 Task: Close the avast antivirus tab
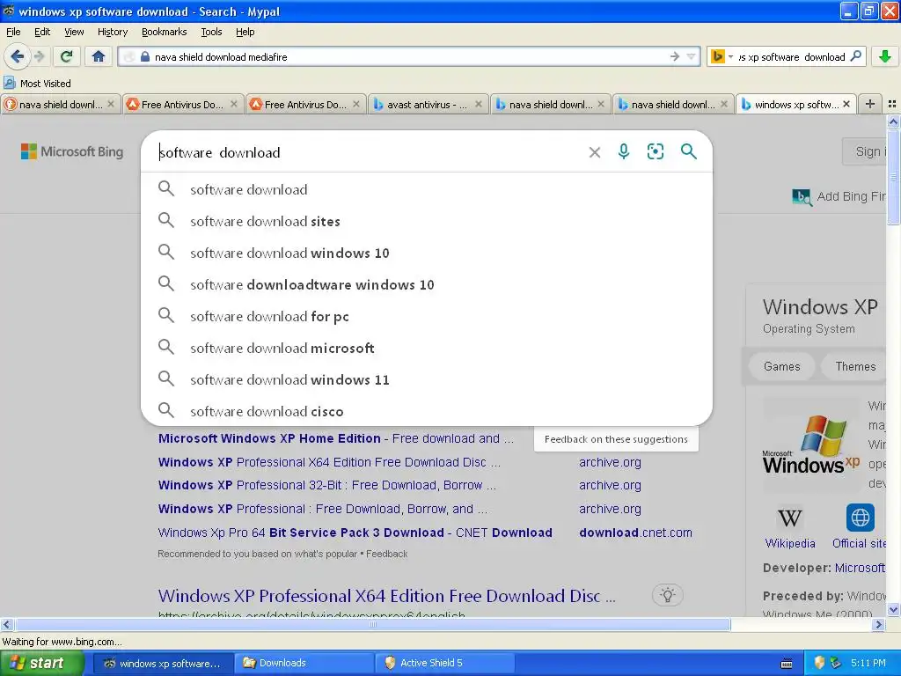pyautogui.click(x=478, y=104)
